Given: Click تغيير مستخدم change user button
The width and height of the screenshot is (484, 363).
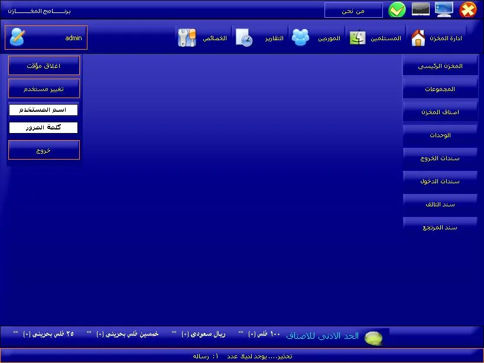Looking at the screenshot, I should (x=44, y=89).
